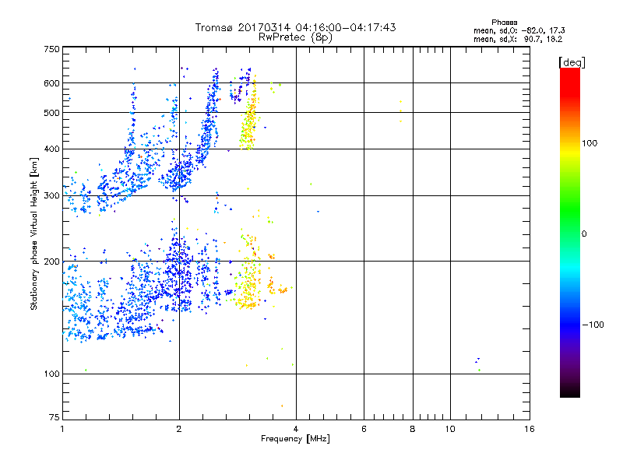This screenshot has width=623, height=467.
Task: Click the blue -100 deg colorbar region
Action: coord(570,325)
